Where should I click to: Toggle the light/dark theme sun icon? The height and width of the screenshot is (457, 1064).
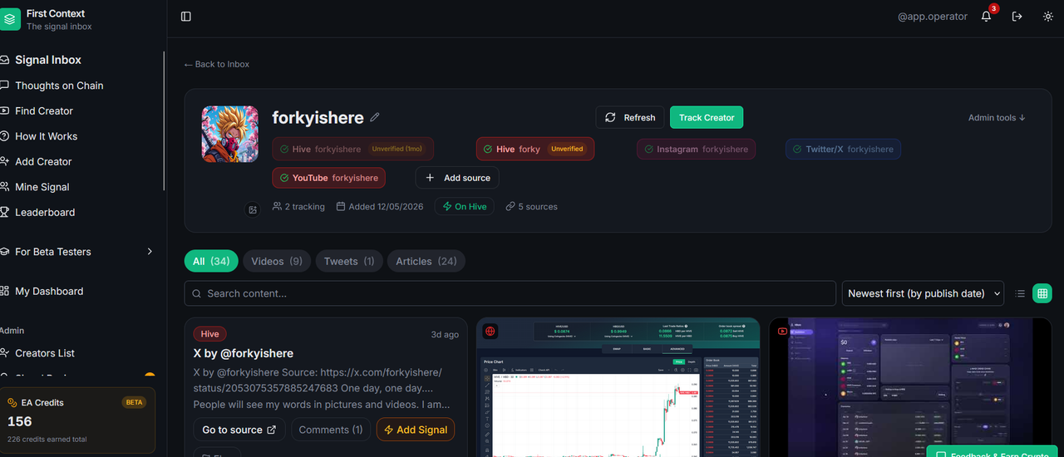(x=1047, y=17)
